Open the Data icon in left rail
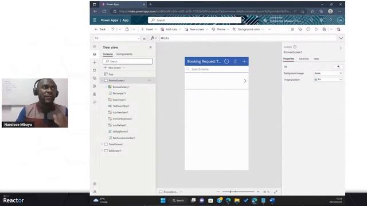The height and width of the screenshot is (206, 367). tap(95, 70)
